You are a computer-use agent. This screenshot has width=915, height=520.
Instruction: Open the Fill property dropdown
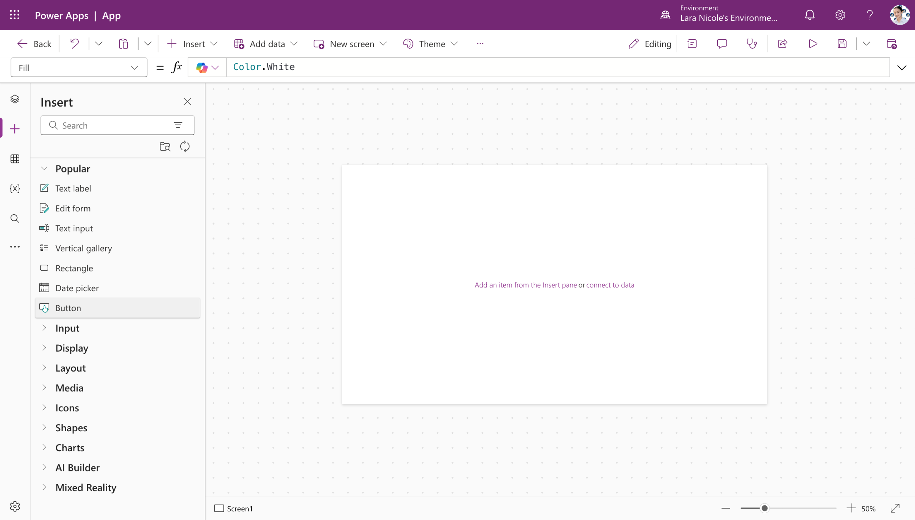click(x=79, y=68)
